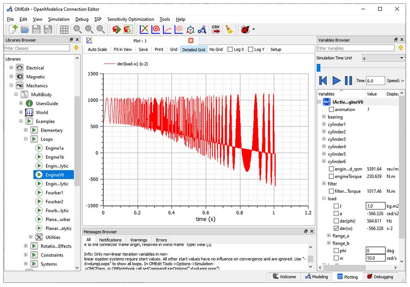
Task: Open Re-simulate Setup icon with S symbol
Action: click(128, 29)
